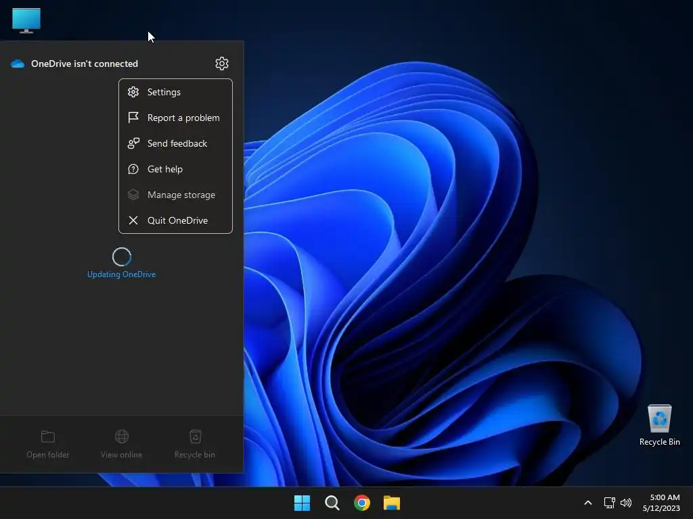The height and width of the screenshot is (519, 693).
Task: Open the Windows Start button
Action: 303,503
